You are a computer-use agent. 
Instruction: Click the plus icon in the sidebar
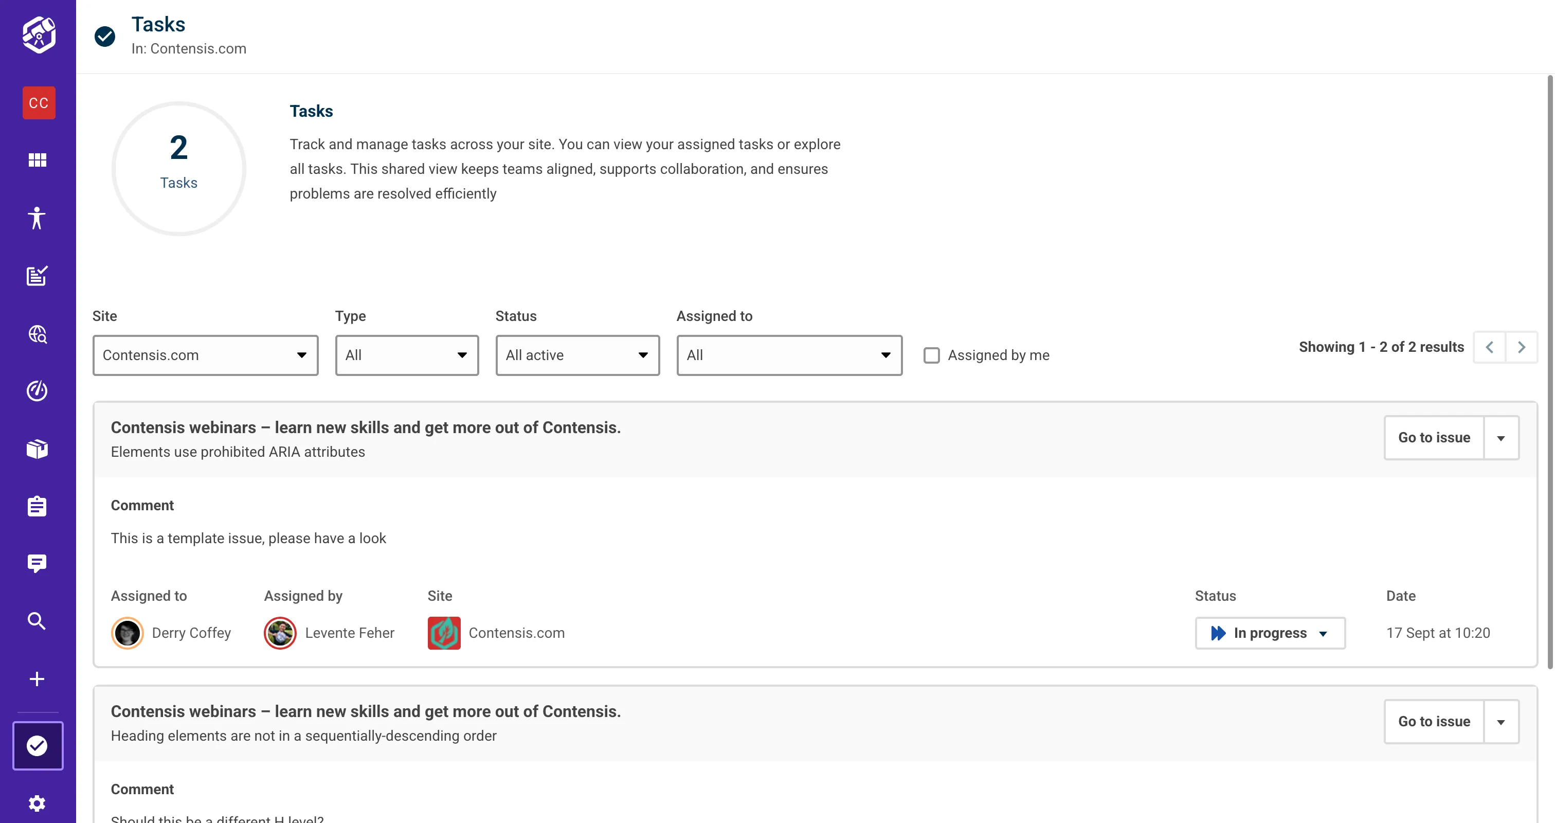(x=38, y=678)
